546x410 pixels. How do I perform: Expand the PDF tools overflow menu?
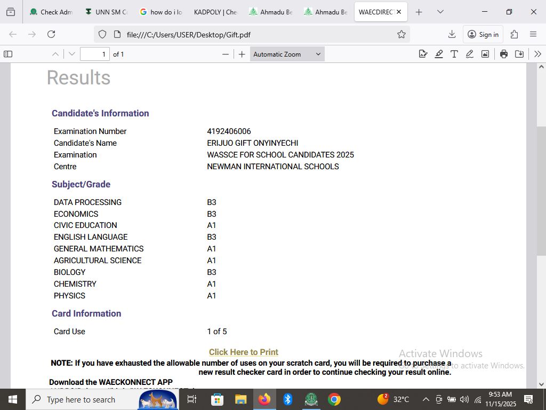[x=537, y=54]
